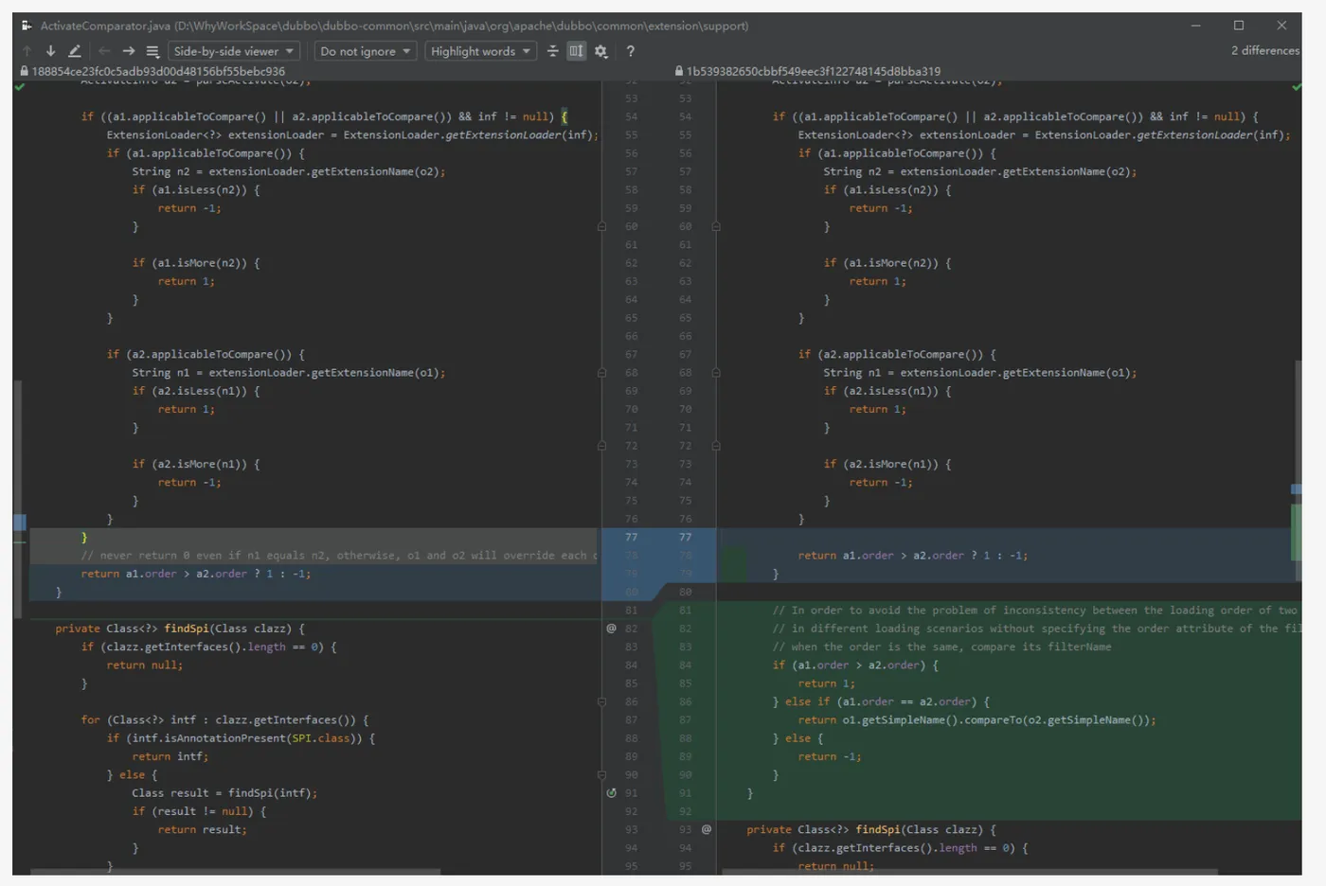Screen dimensions: 1326x886
Task: Click right 'String n1 = extensionLoader' line
Action: coord(979,373)
